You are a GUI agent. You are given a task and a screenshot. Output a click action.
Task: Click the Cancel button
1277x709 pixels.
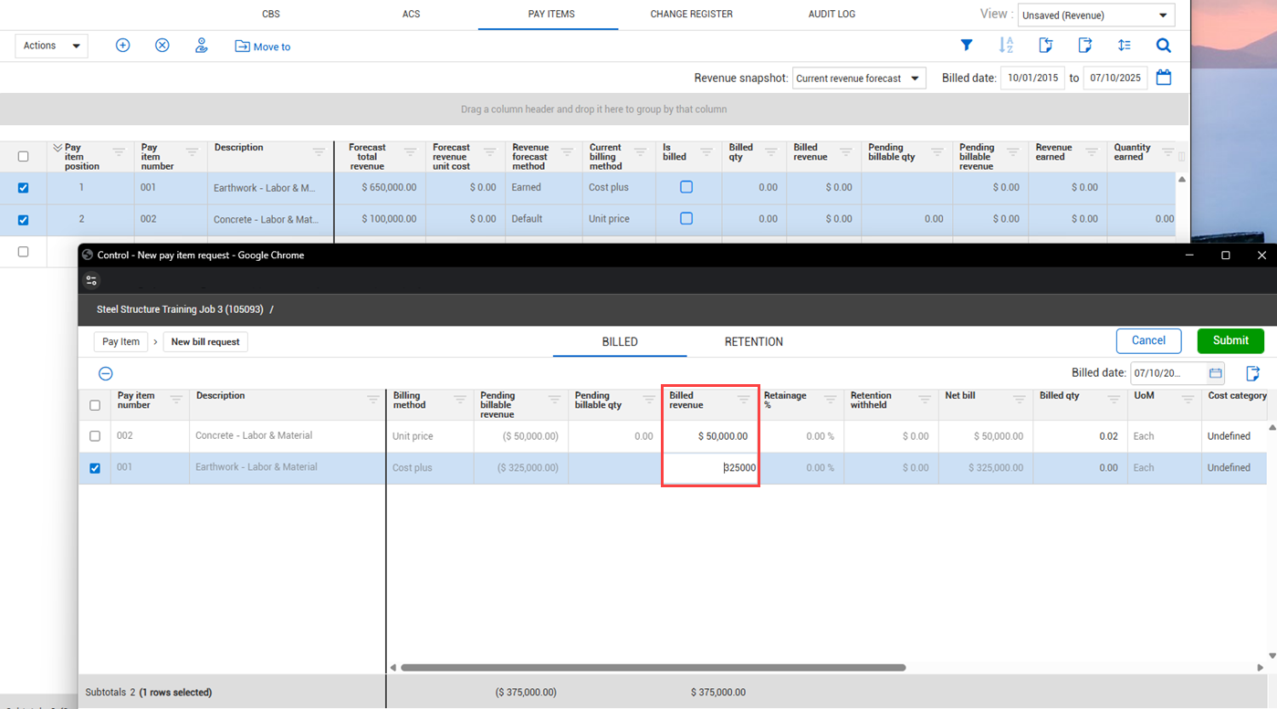click(x=1148, y=341)
